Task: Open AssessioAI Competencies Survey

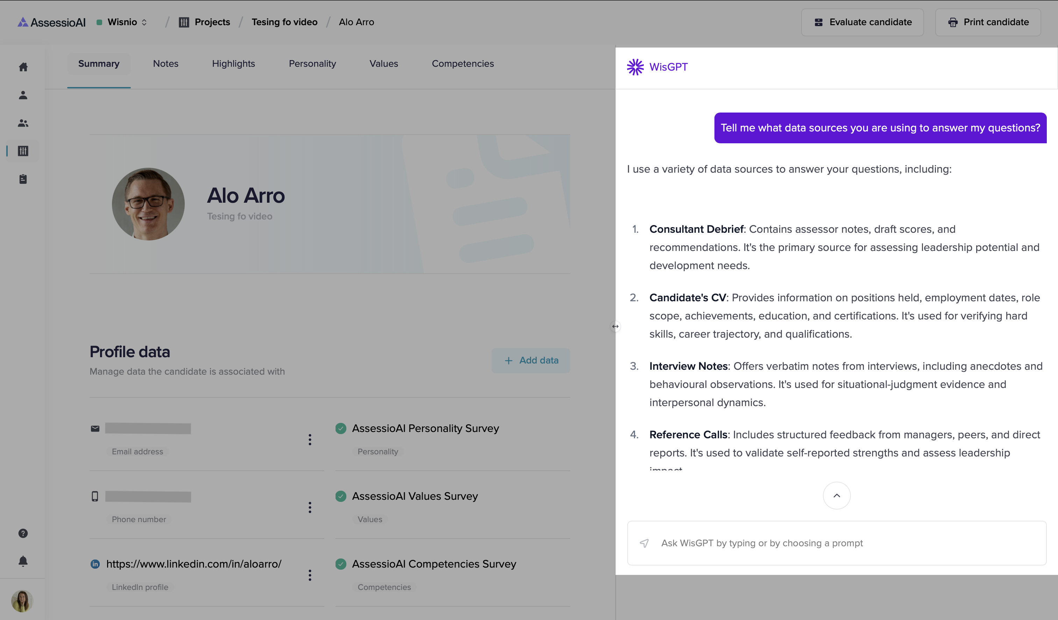Action: [434, 564]
